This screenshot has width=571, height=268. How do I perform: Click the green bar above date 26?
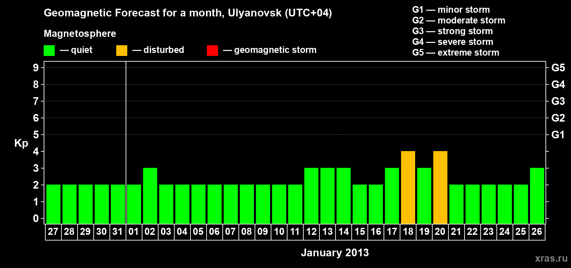pos(537,196)
